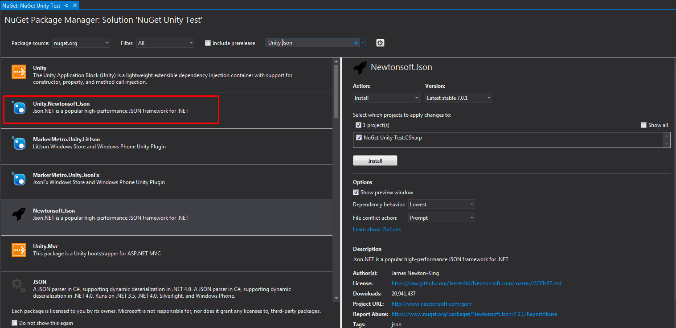Click the Install button
This screenshot has width=676, height=328.
[375, 160]
